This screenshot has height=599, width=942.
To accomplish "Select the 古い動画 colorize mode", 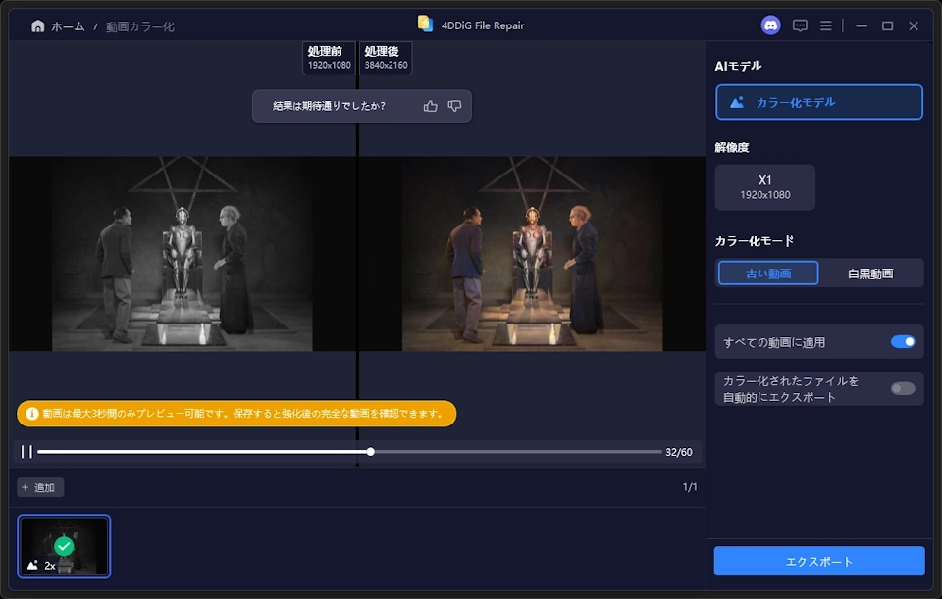I will coord(767,274).
